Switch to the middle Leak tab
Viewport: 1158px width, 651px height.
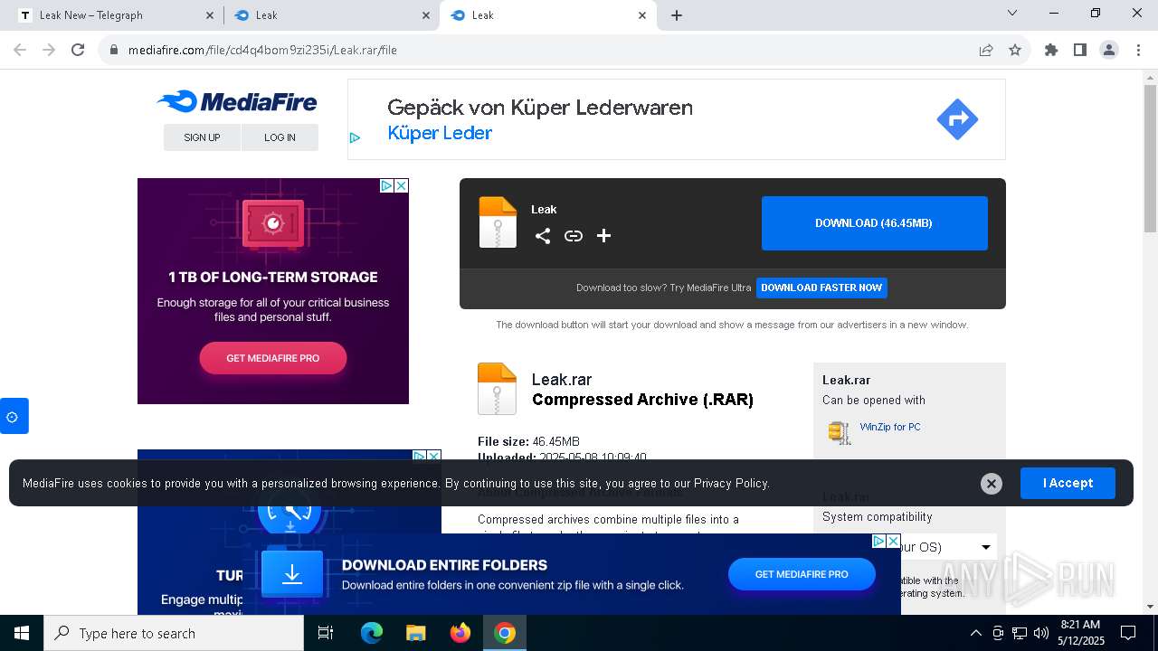coord(331,15)
